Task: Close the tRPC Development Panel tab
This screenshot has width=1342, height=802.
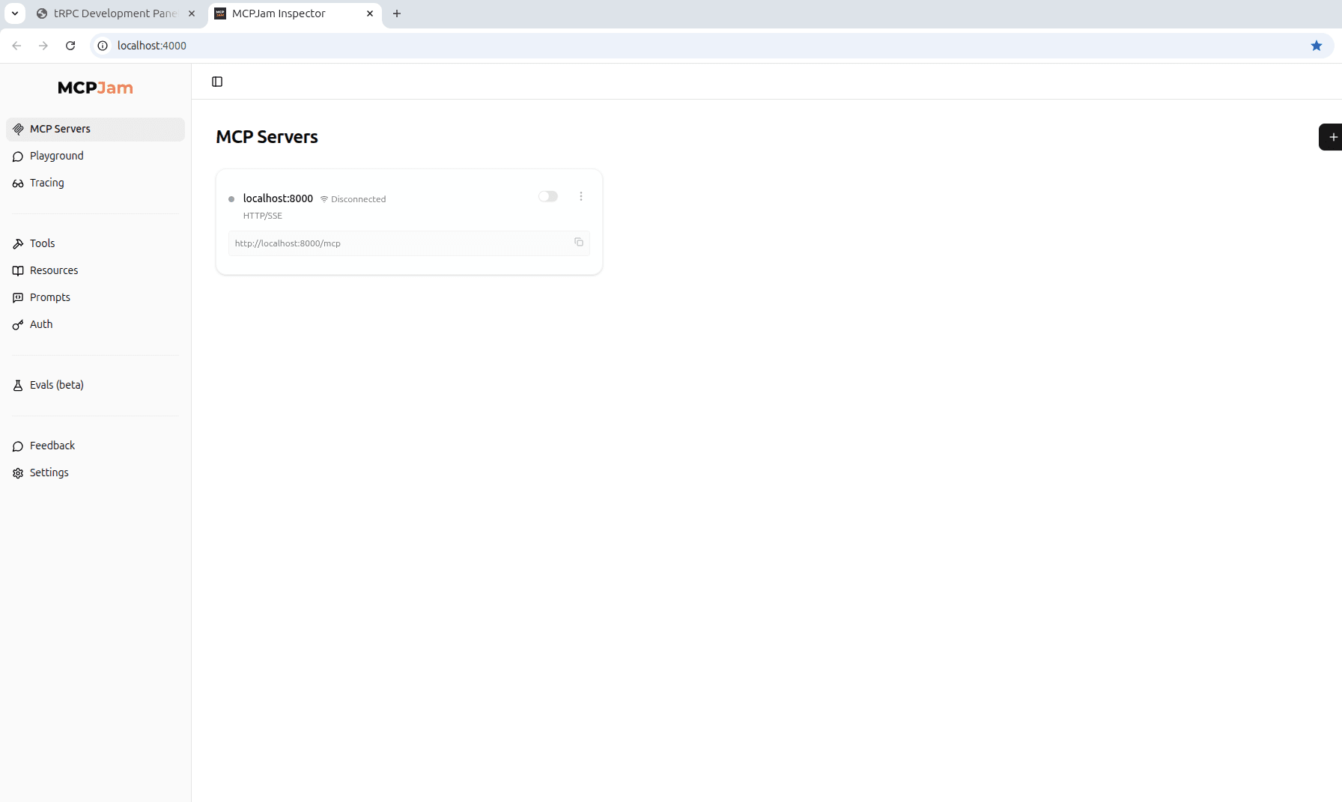Action: 192,13
